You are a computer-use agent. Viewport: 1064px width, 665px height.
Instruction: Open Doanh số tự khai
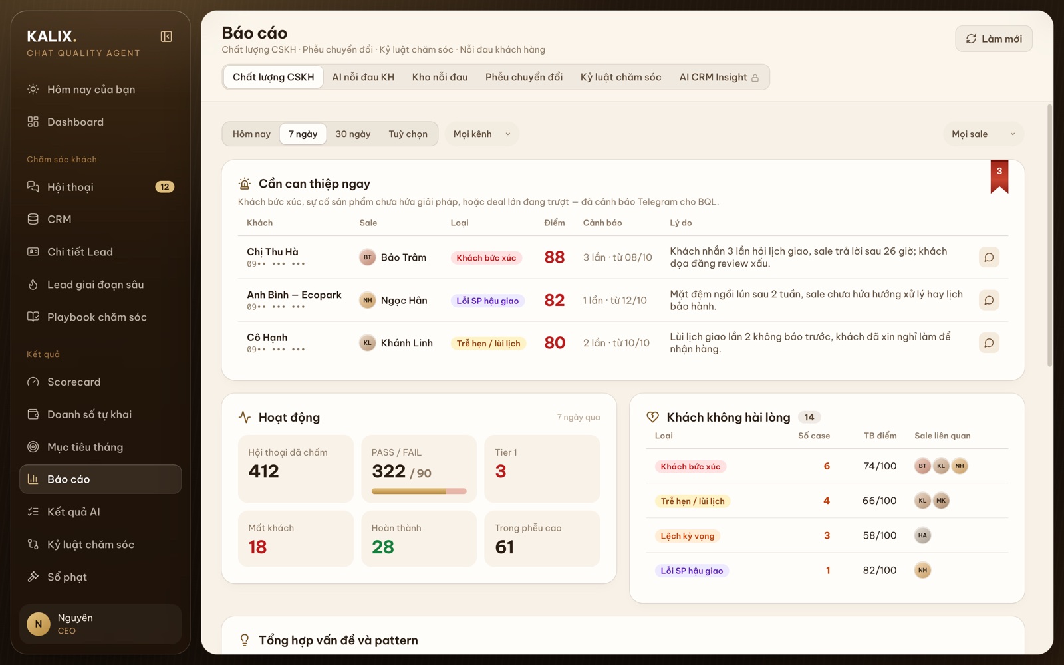[100, 414]
